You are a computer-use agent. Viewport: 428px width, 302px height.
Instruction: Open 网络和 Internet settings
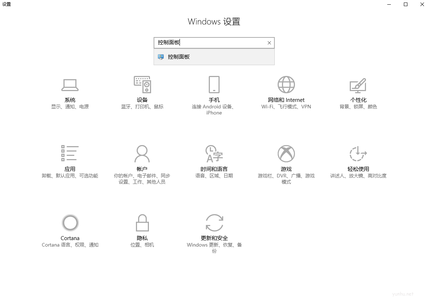pyautogui.click(x=286, y=94)
